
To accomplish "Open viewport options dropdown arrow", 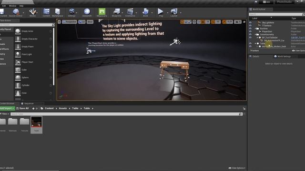I will point(59,22).
